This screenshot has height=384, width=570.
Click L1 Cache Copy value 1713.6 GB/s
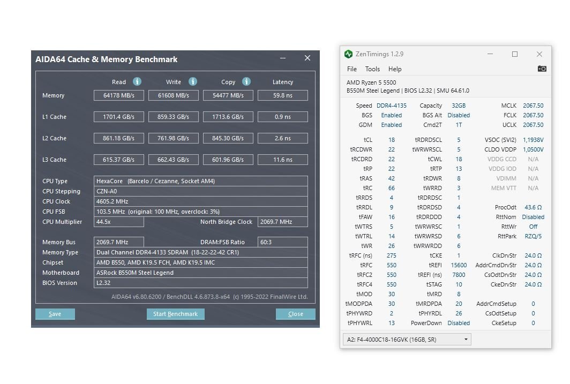(228, 117)
